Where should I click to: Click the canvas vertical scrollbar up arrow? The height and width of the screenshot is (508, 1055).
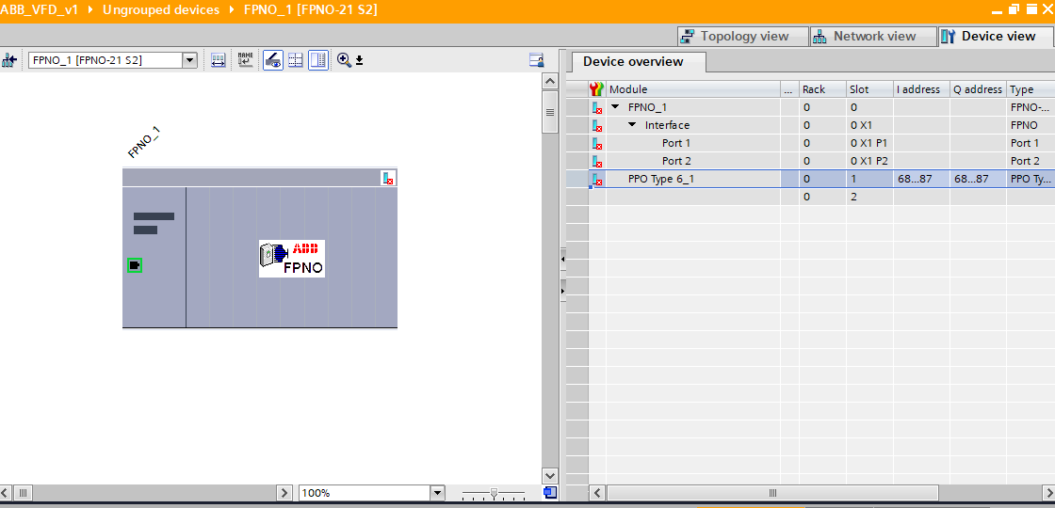point(550,81)
